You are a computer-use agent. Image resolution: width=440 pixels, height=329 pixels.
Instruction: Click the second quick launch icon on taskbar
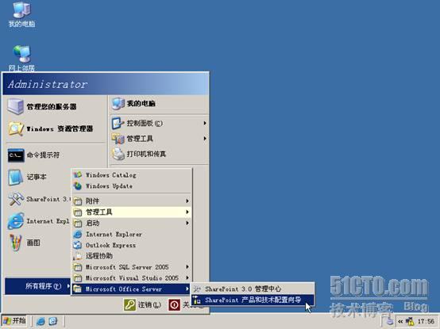[53, 321]
